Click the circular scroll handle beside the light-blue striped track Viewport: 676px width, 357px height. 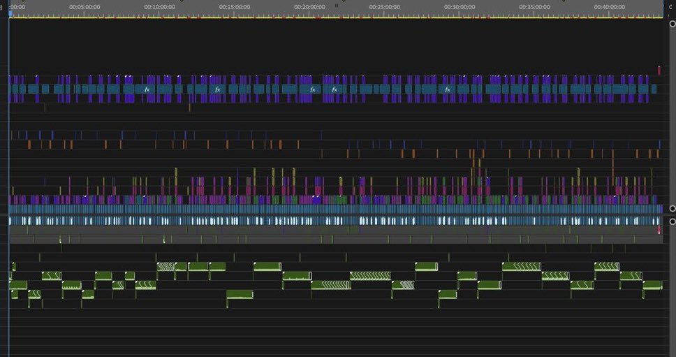point(673,209)
